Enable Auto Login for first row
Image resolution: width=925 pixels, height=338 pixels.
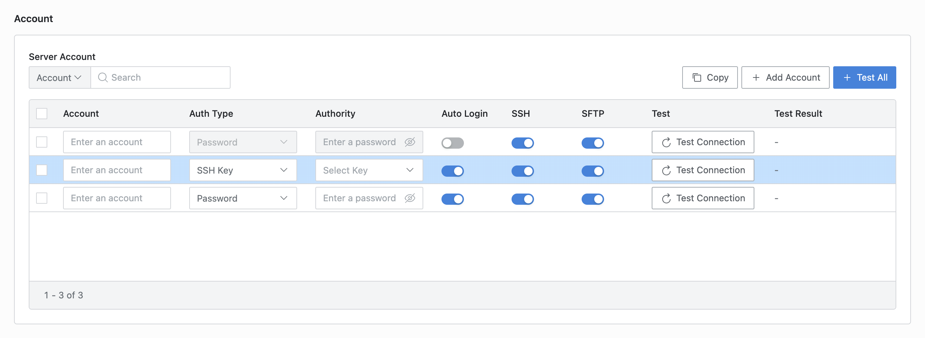coord(452,143)
